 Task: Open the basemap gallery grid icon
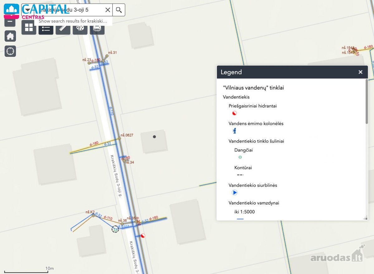point(29,27)
